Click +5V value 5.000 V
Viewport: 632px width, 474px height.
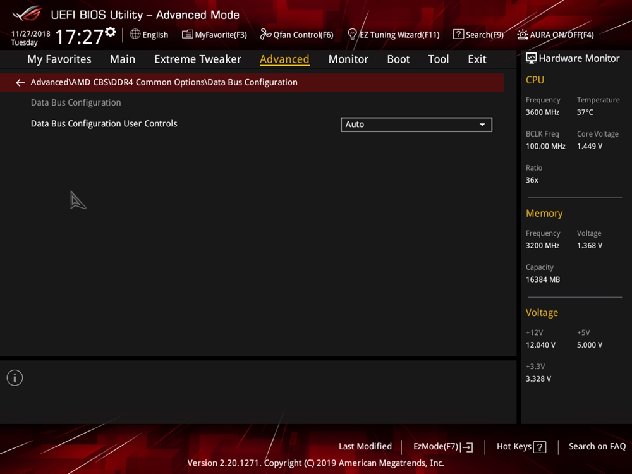[x=589, y=344]
